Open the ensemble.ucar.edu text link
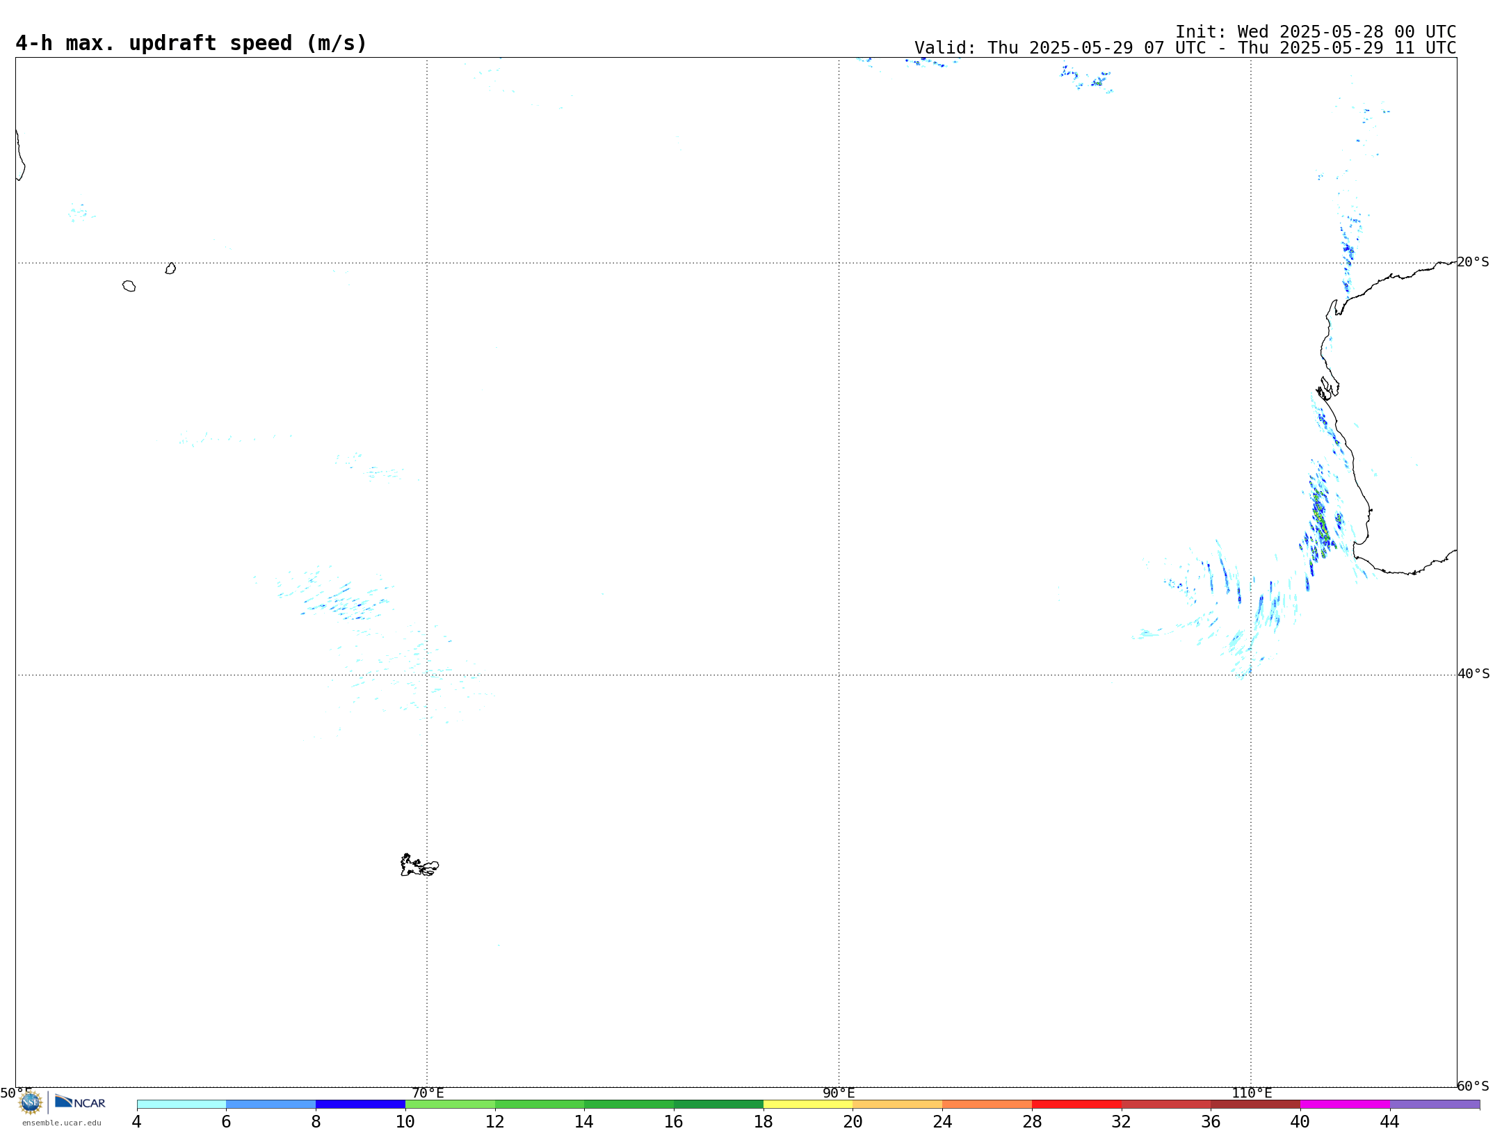Viewport: 1502px width, 1131px height. tap(62, 1123)
